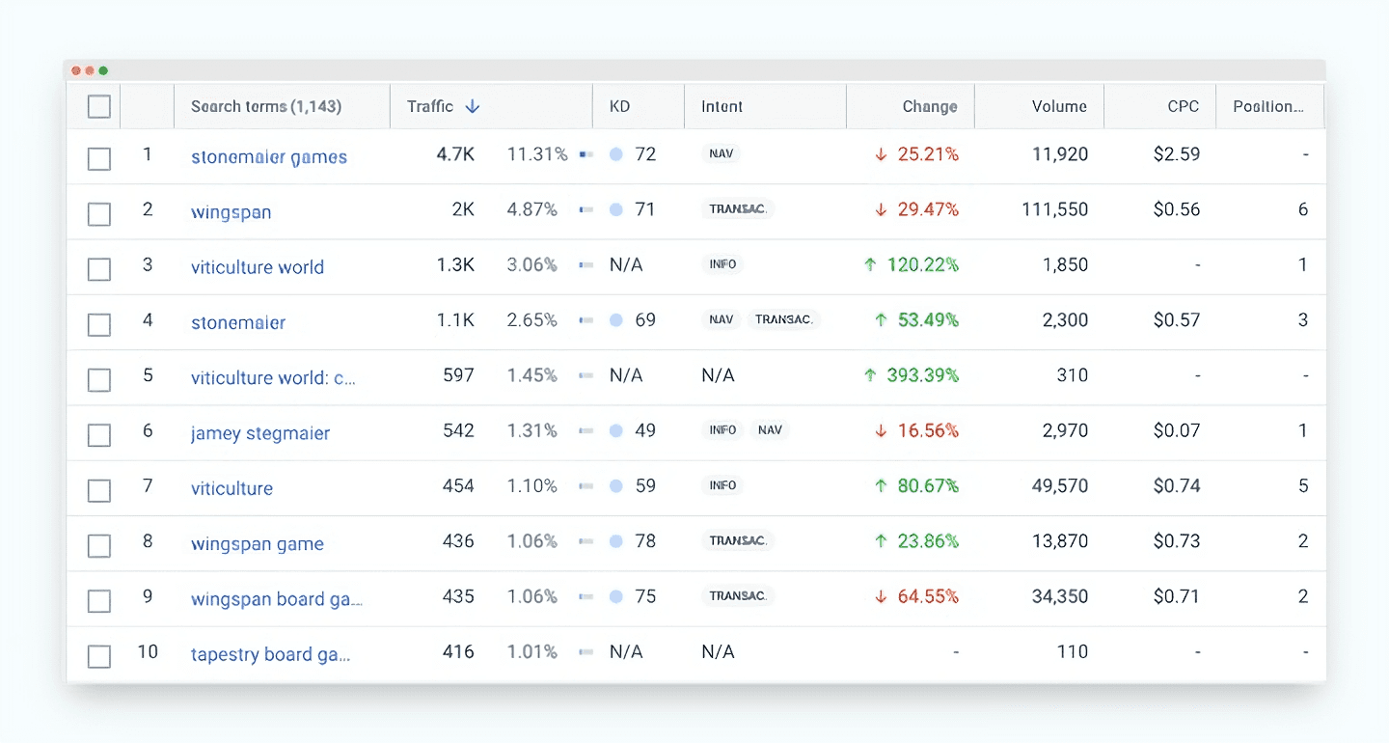Open the tapestry board ga... keyword link
The width and height of the screenshot is (1389, 743).
tap(271, 654)
